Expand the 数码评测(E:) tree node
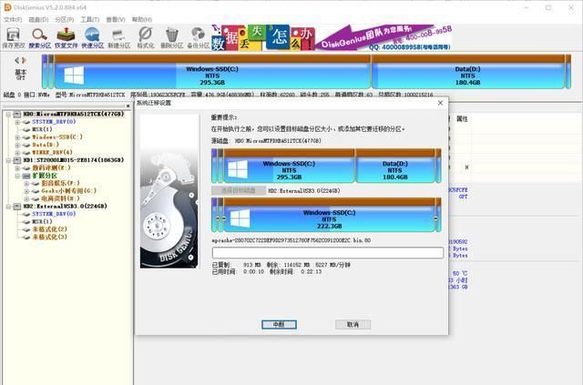Image resolution: width=583 pixels, height=385 pixels. tap(17, 168)
